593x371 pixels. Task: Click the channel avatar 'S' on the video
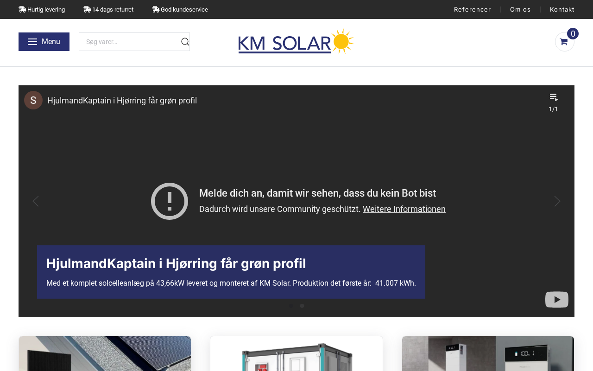pyautogui.click(x=33, y=100)
